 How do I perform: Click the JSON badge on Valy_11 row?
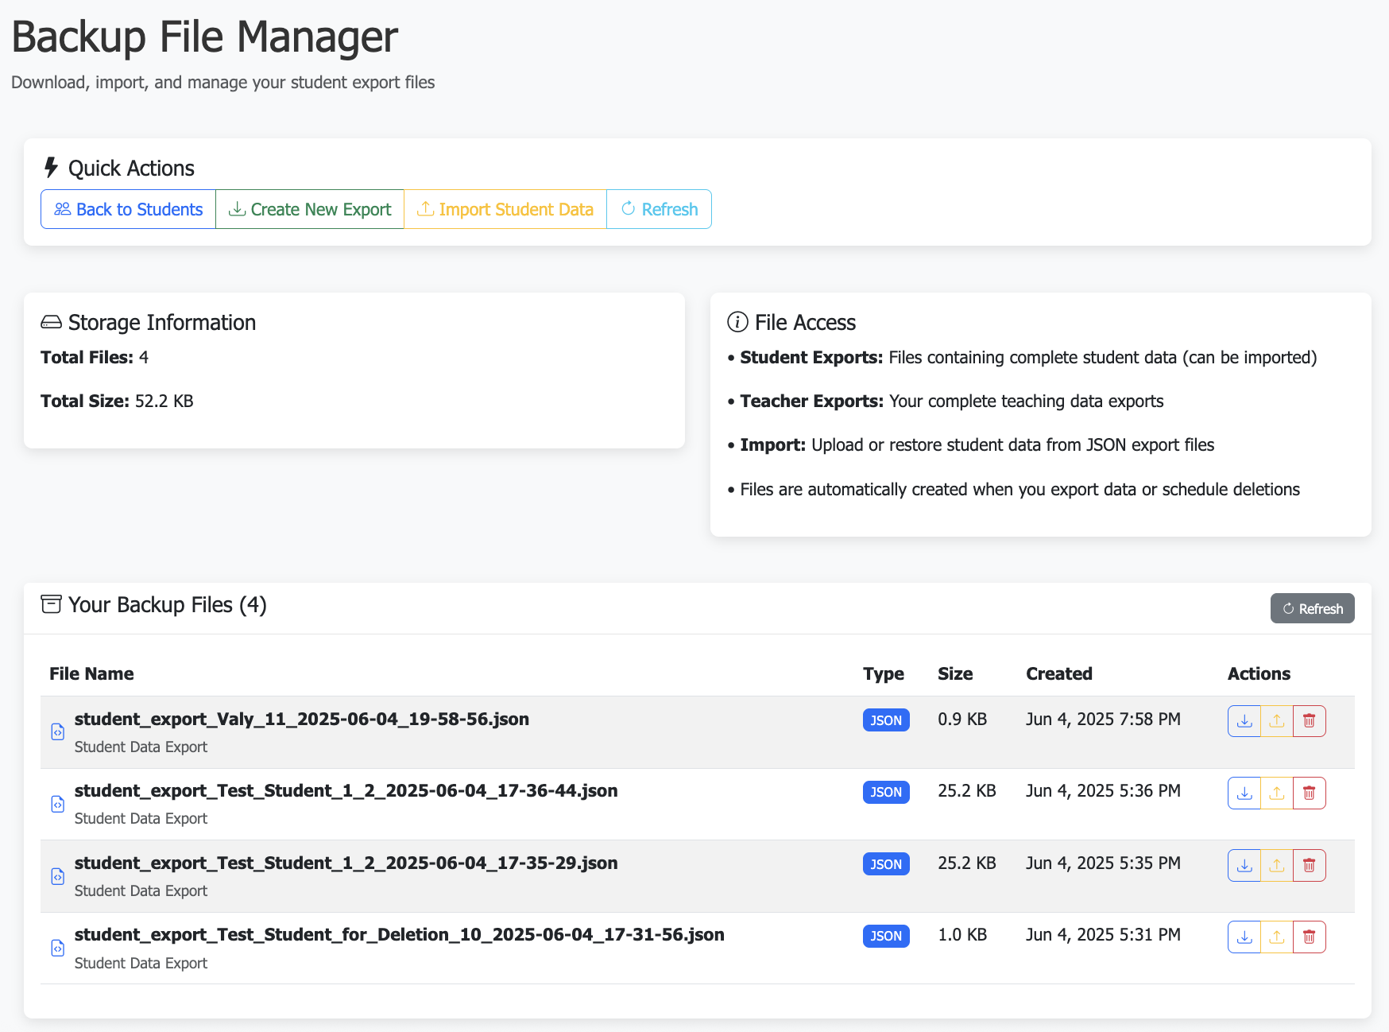click(x=885, y=720)
